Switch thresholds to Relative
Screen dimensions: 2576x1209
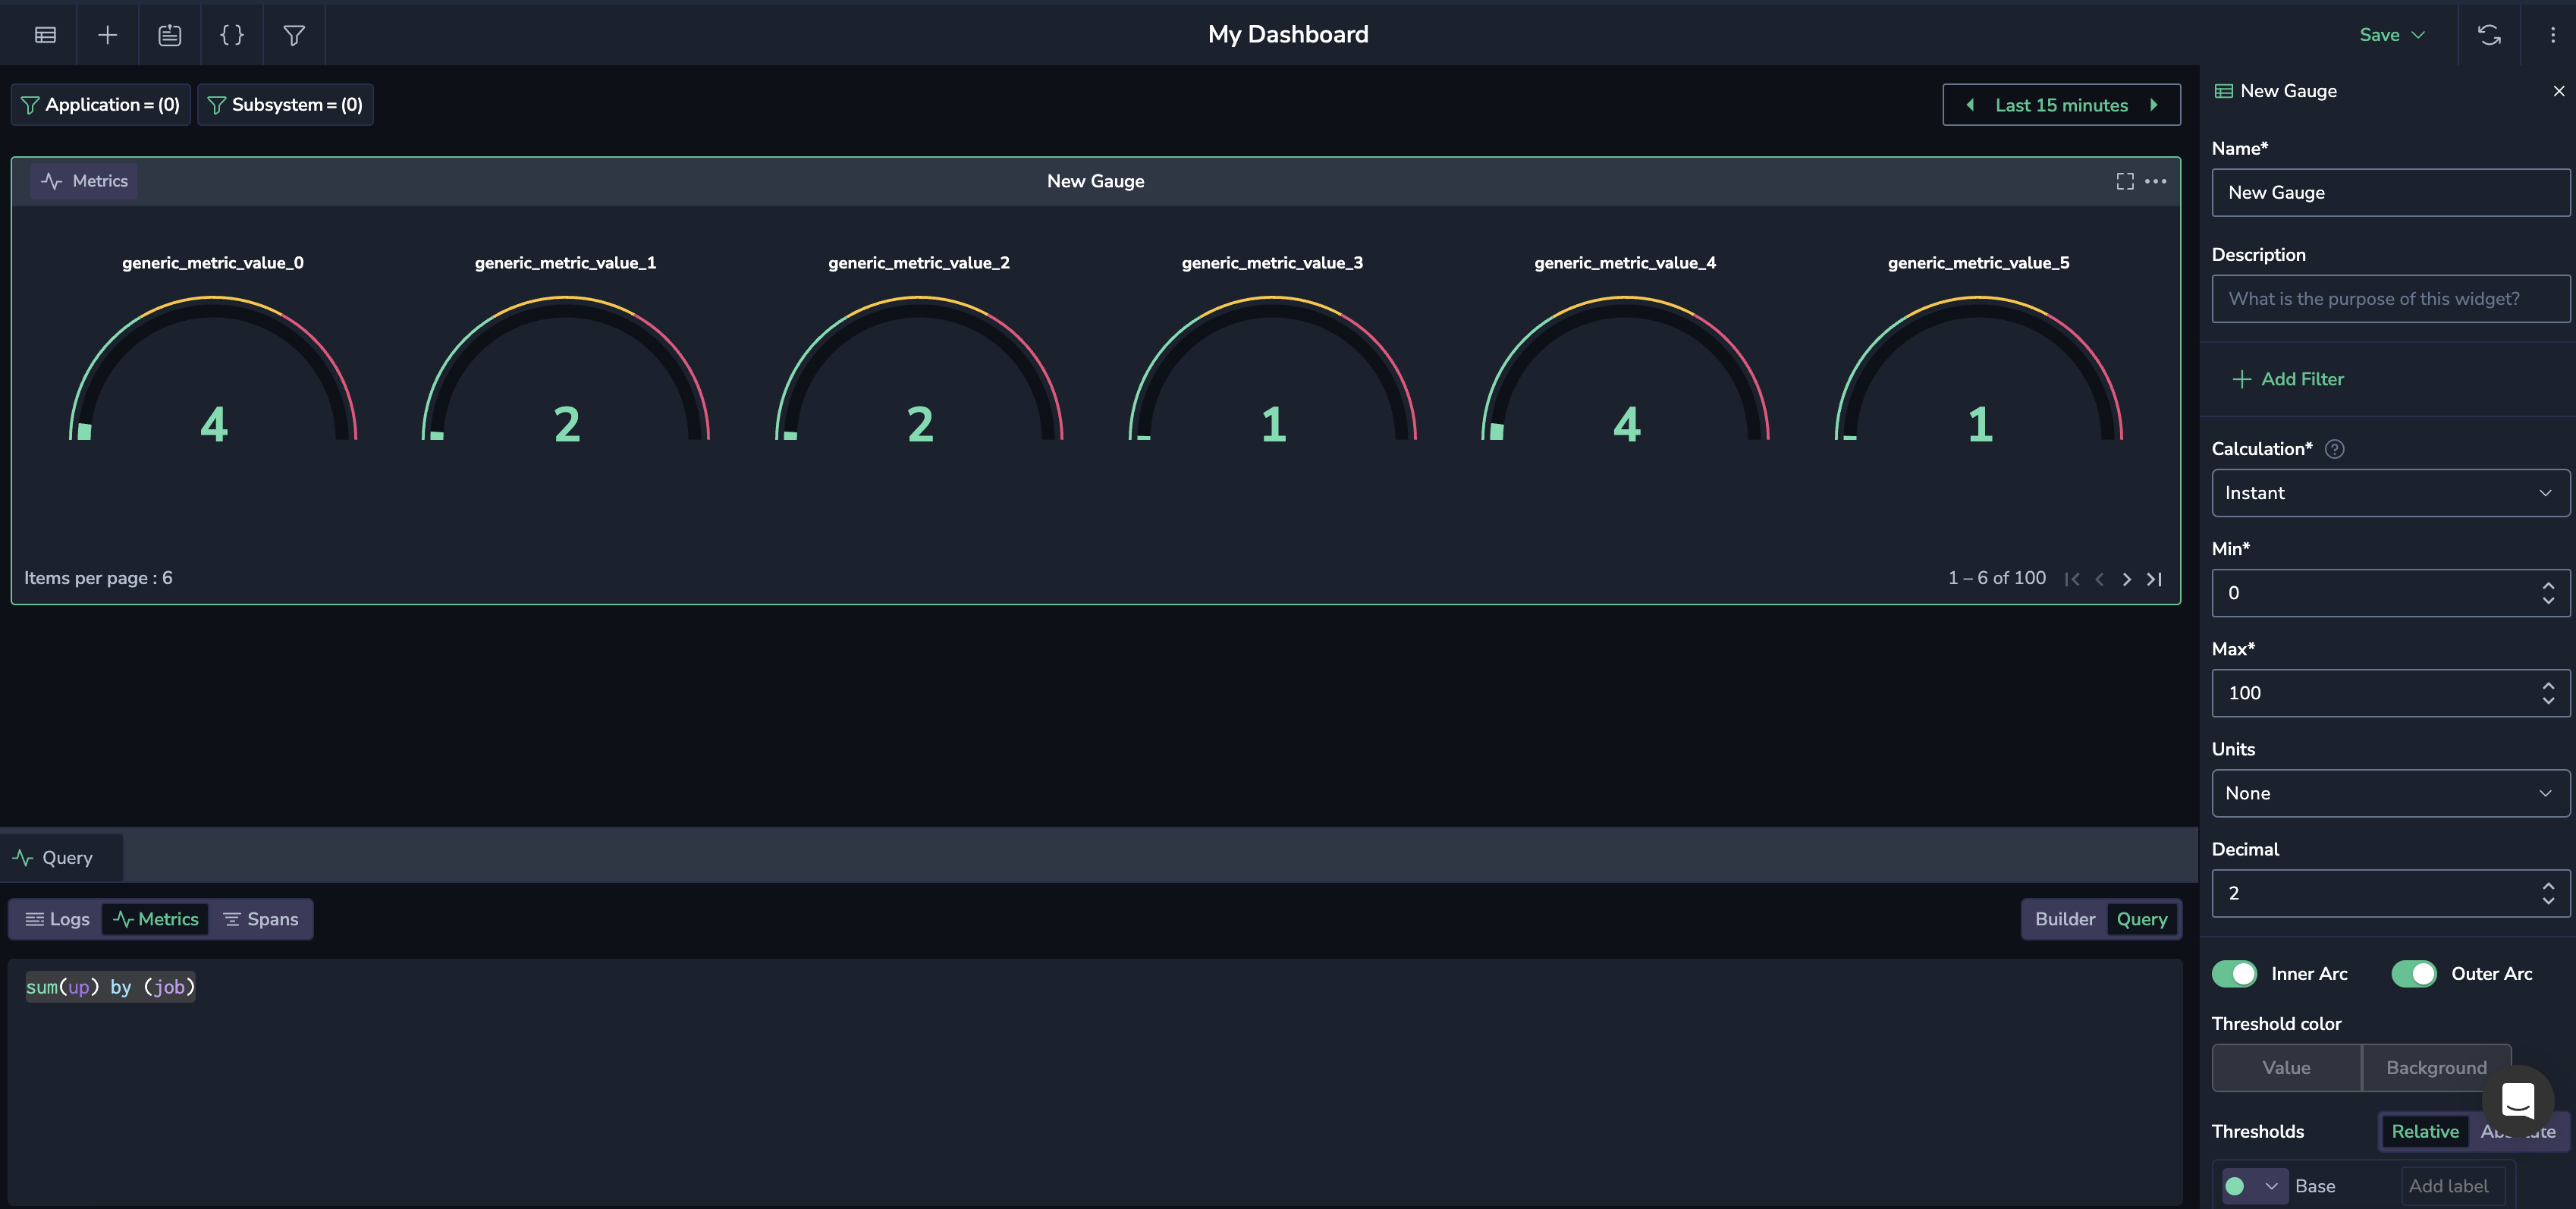click(x=2424, y=1131)
